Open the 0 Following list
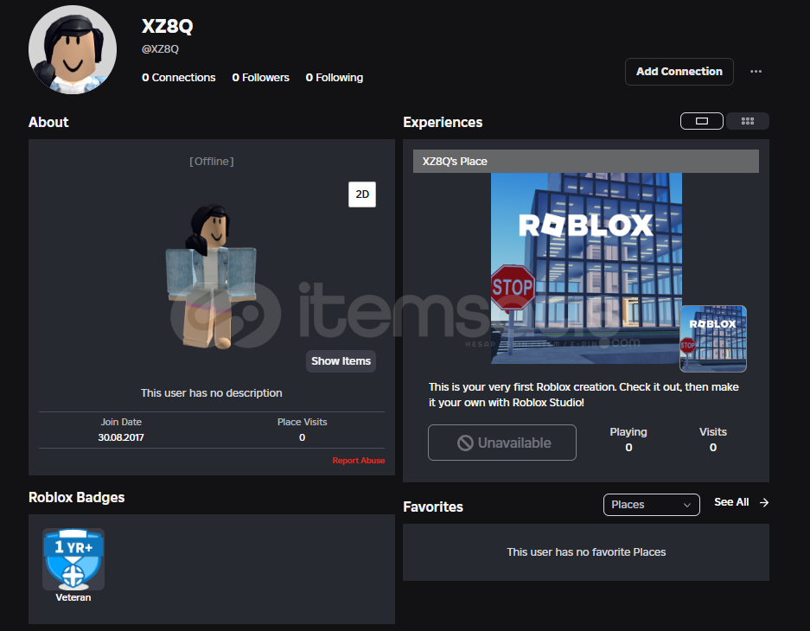810x631 pixels. (335, 78)
